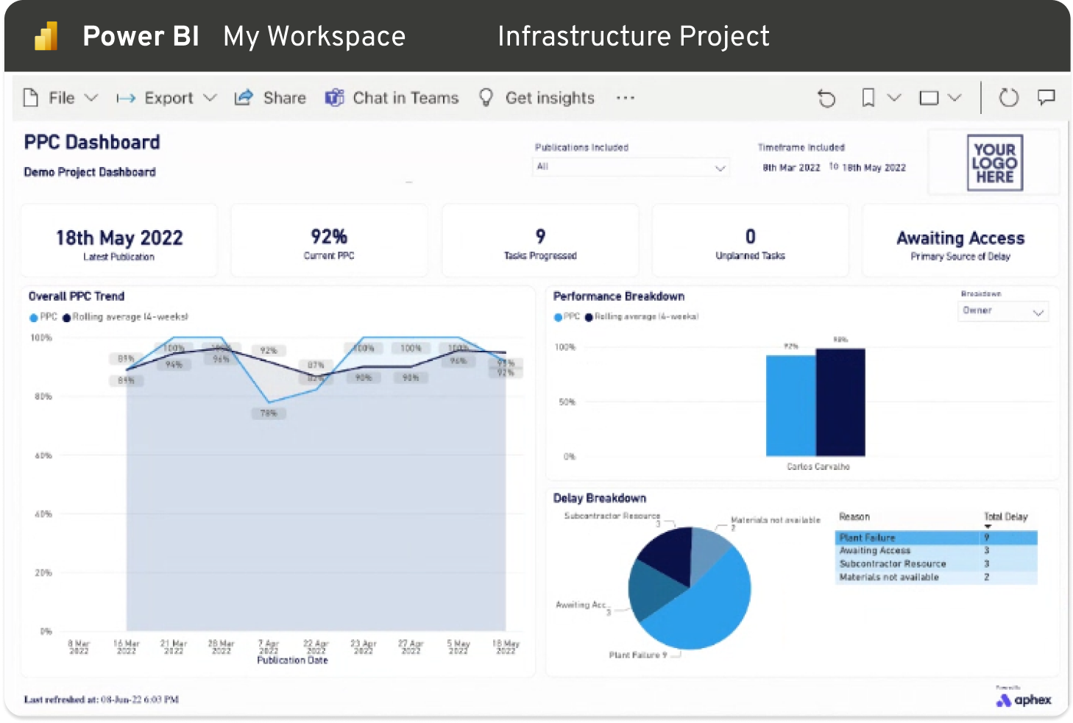Open the File menu

click(61, 98)
